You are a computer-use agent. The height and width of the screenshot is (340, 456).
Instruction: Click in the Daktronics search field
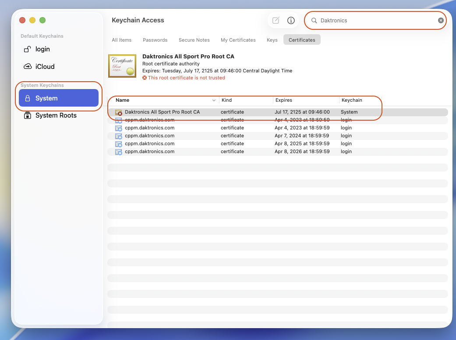coord(377,20)
